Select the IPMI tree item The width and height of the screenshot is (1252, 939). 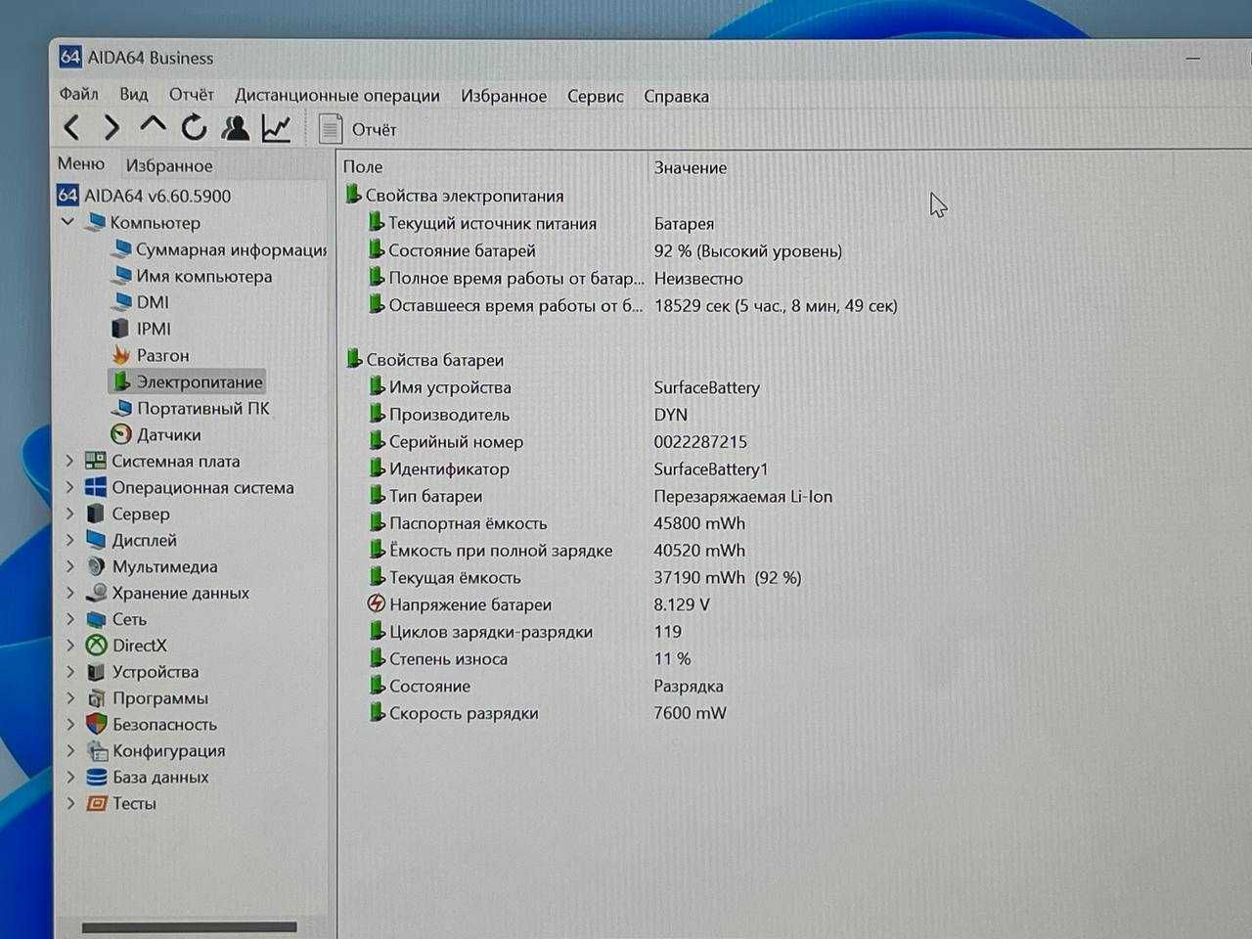pyautogui.click(x=142, y=329)
